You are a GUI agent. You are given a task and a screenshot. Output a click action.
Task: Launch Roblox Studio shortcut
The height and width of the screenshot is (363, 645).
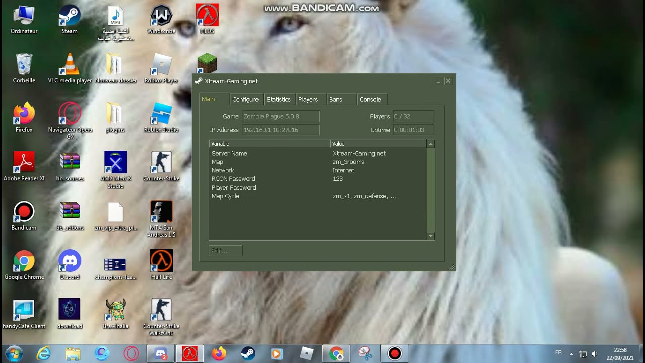[x=161, y=117]
